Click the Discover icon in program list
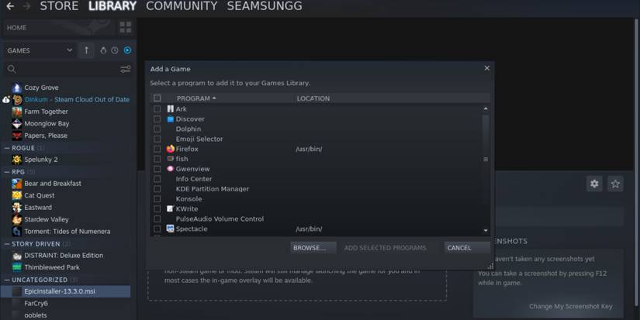 click(x=170, y=119)
